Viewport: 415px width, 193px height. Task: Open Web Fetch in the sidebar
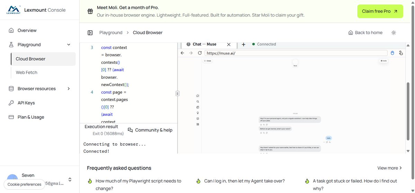(26, 73)
